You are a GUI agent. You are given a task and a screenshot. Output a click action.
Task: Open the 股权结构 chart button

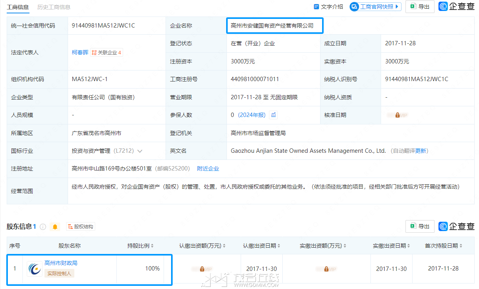coord(81,227)
